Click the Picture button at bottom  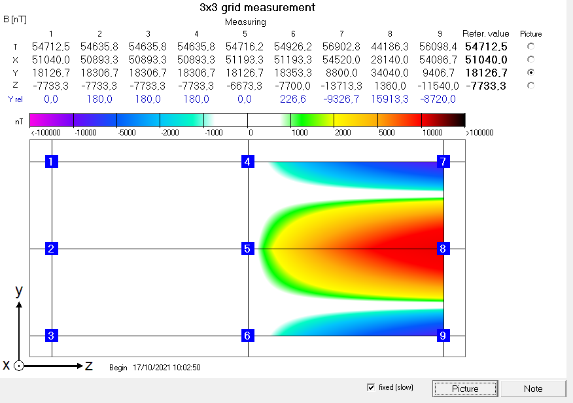(x=465, y=389)
